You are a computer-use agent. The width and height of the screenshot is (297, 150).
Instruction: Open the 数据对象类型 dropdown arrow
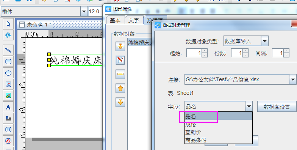tap(264, 41)
